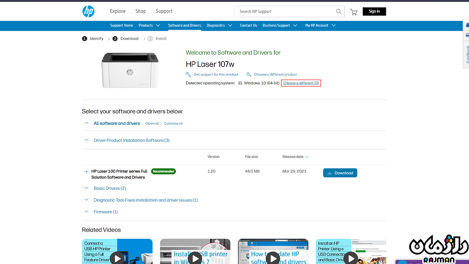469x264 pixels.
Task: Click the 48.0 MB file size value
Action: tap(252, 171)
